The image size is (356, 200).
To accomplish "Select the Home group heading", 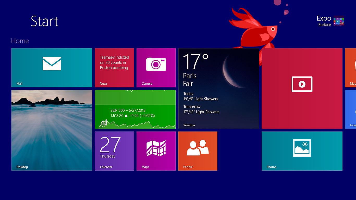I will click(20, 41).
